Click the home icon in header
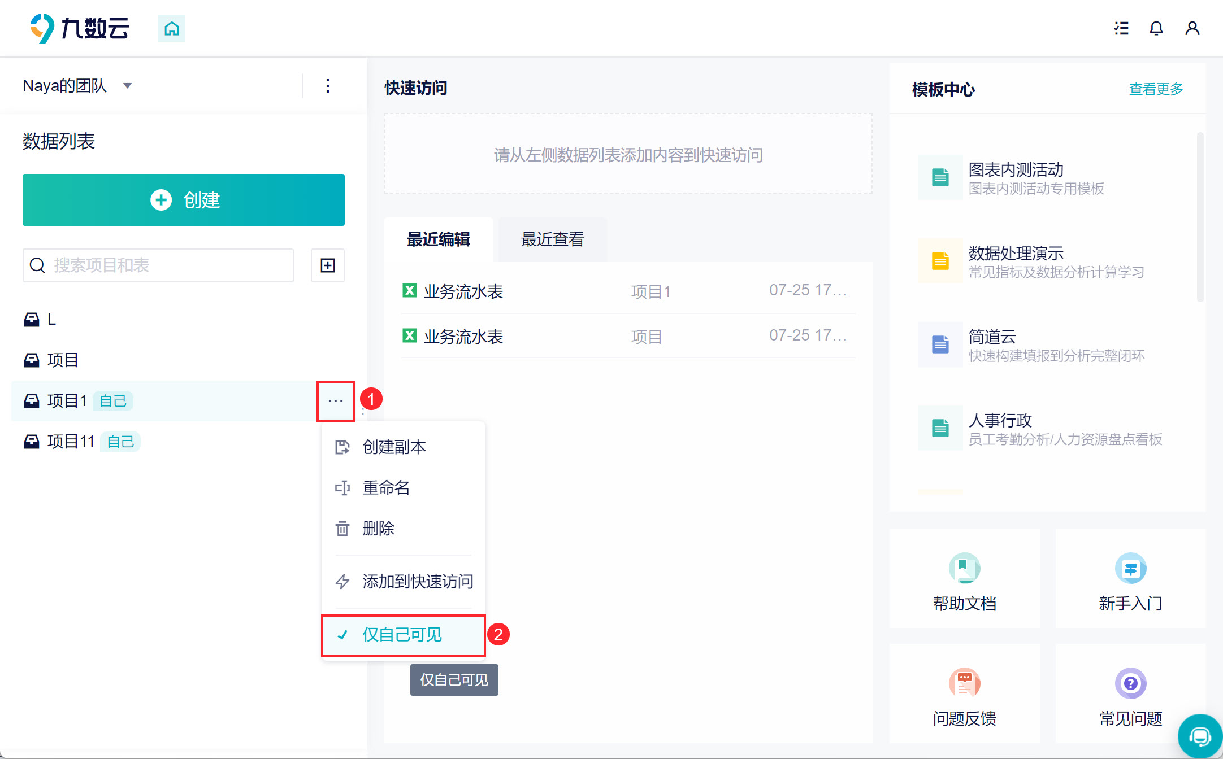The height and width of the screenshot is (759, 1223). [x=172, y=28]
